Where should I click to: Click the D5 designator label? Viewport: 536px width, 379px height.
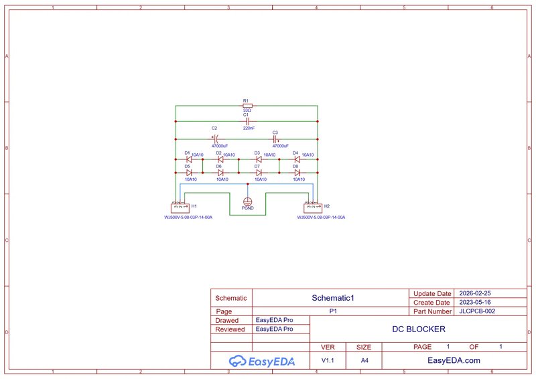click(x=187, y=167)
